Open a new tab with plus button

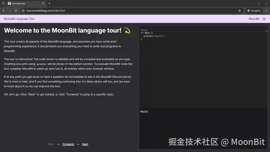pos(49,3)
